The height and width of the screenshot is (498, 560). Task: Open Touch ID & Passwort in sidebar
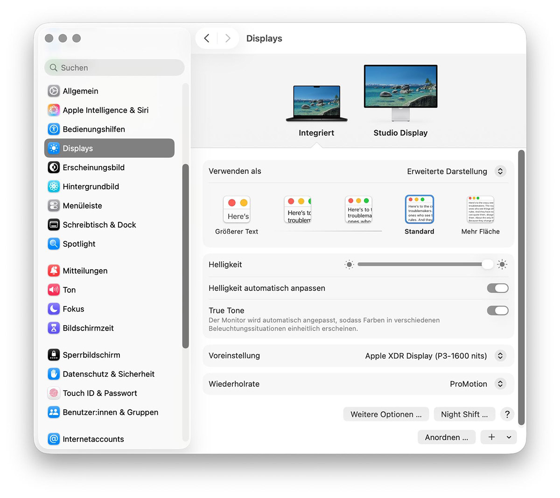coord(109,393)
